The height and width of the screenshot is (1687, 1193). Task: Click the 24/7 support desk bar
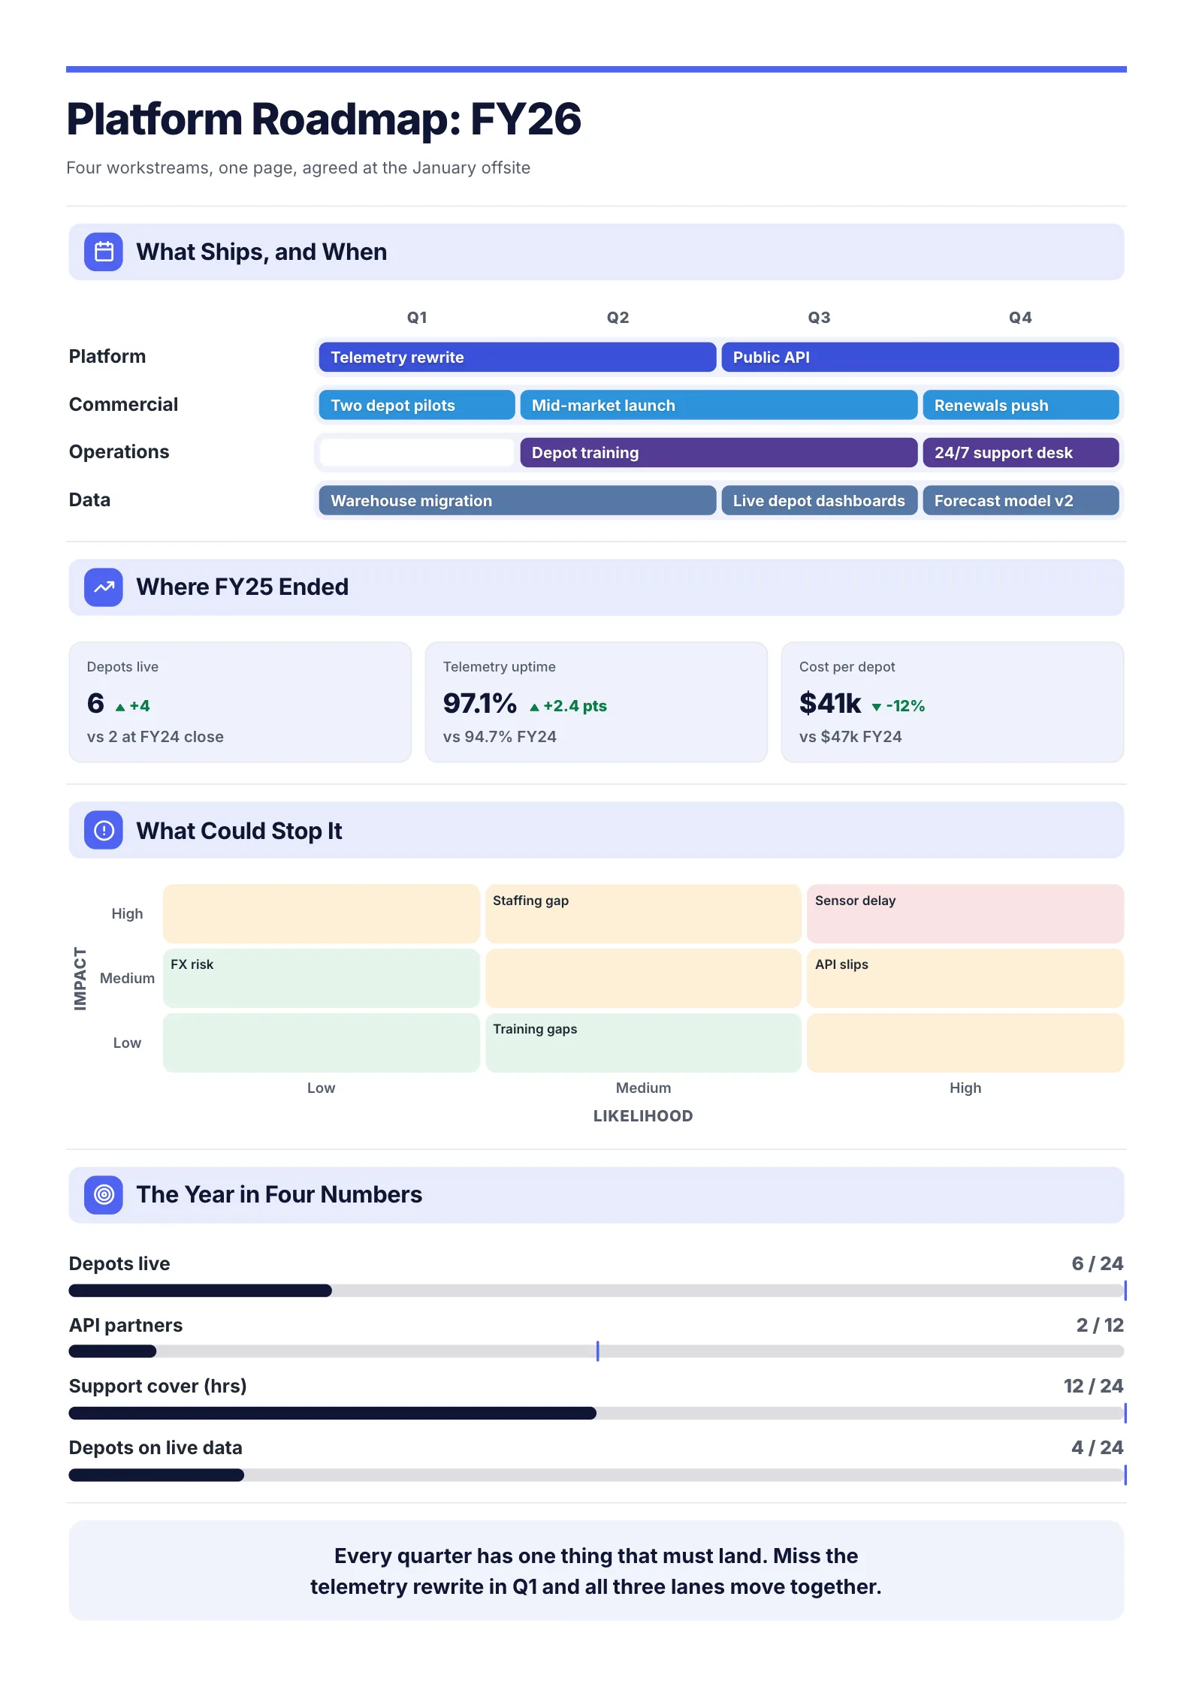coord(1020,453)
